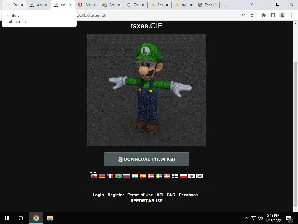Open Cortana search circle in taskbar
Image resolution: width=298 pixels, height=224 pixels.
coord(21,218)
